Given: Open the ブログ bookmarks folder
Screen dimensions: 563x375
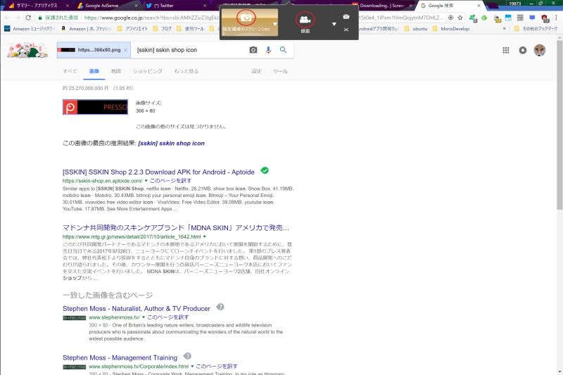Looking at the screenshot, I should tap(163, 29).
